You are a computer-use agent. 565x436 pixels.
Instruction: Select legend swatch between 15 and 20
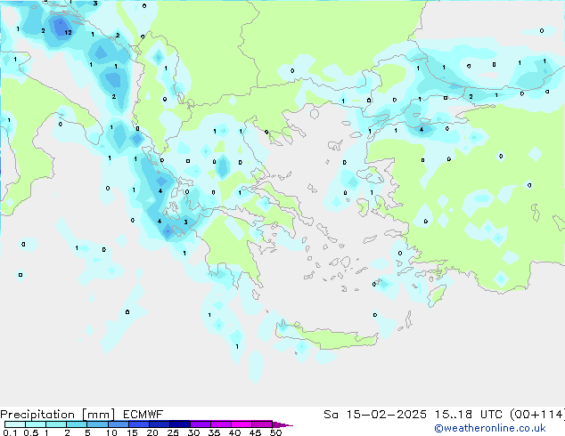pyautogui.click(x=138, y=424)
